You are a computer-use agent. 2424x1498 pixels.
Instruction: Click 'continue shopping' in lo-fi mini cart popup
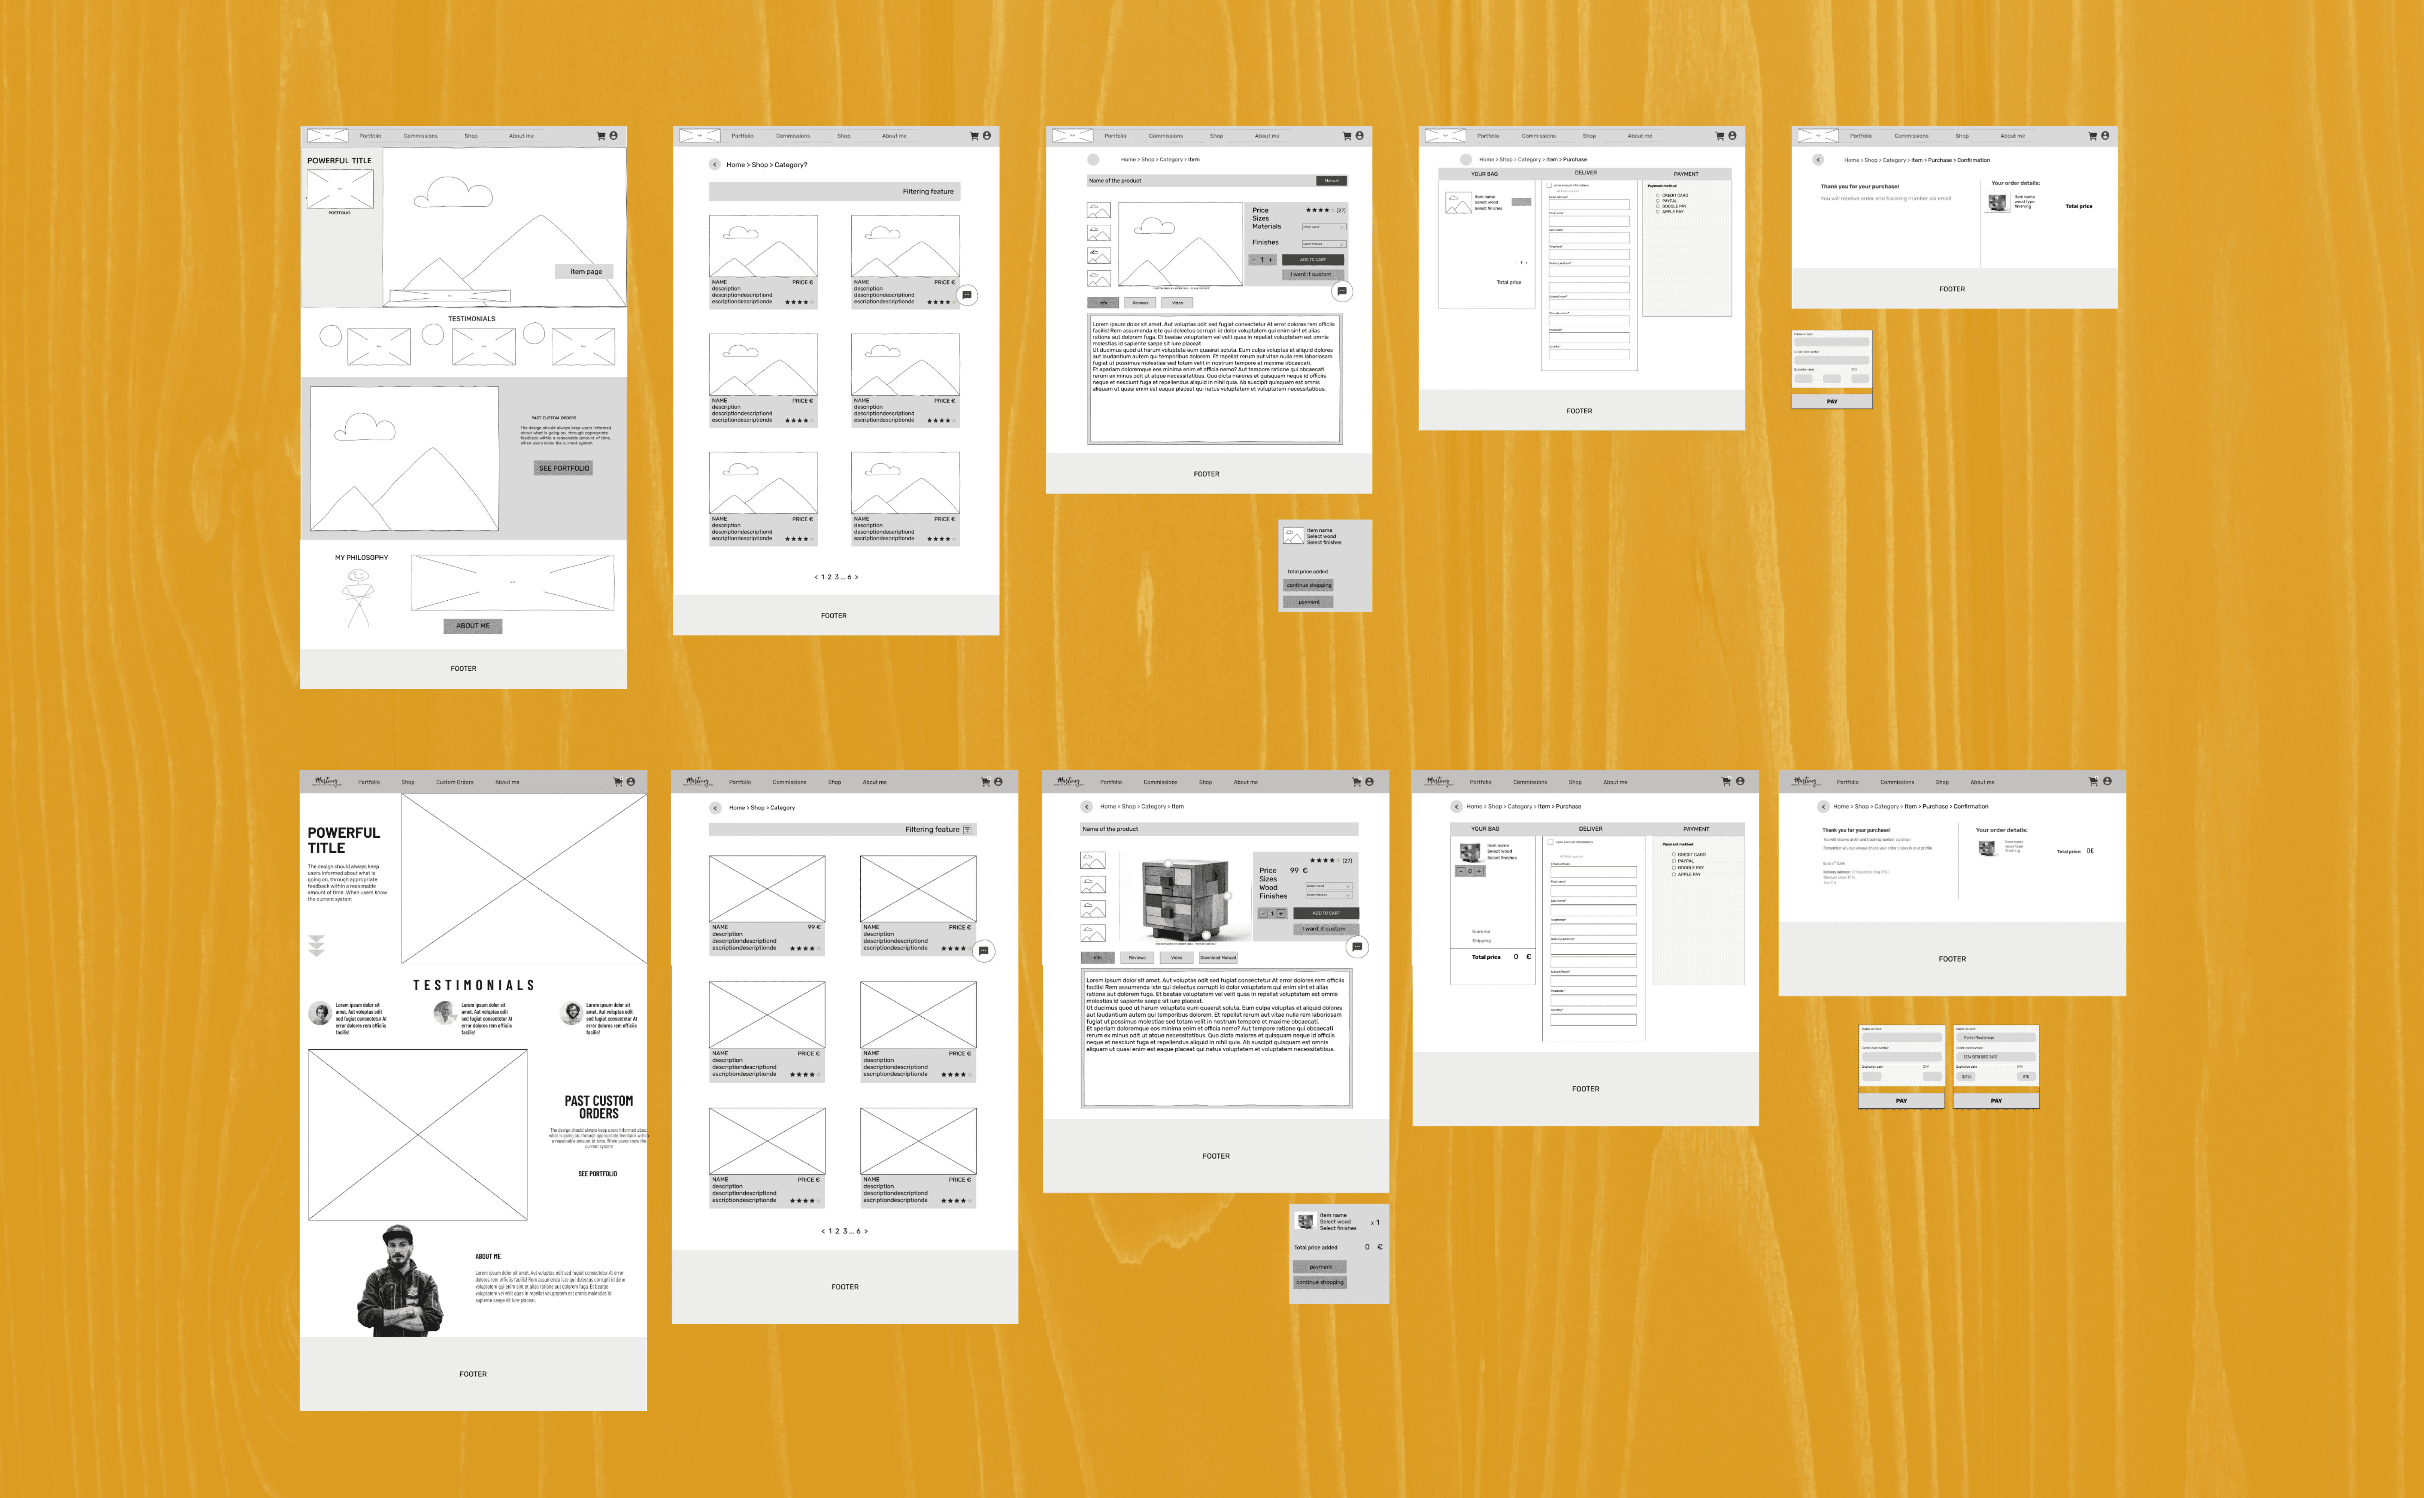1309,585
